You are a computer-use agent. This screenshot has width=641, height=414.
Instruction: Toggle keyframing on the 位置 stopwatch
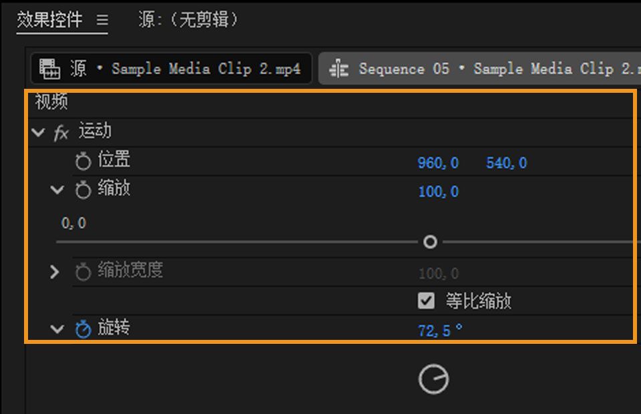pyautogui.click(x=83, y=160)
